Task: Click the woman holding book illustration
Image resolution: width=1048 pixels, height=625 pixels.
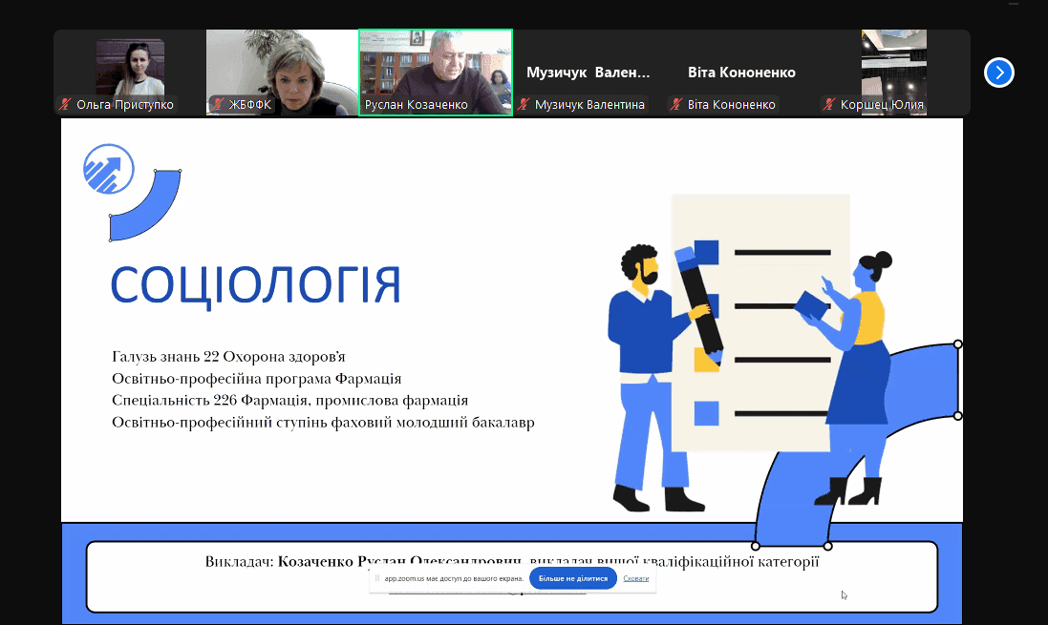Action: click(x=852, y=378)
